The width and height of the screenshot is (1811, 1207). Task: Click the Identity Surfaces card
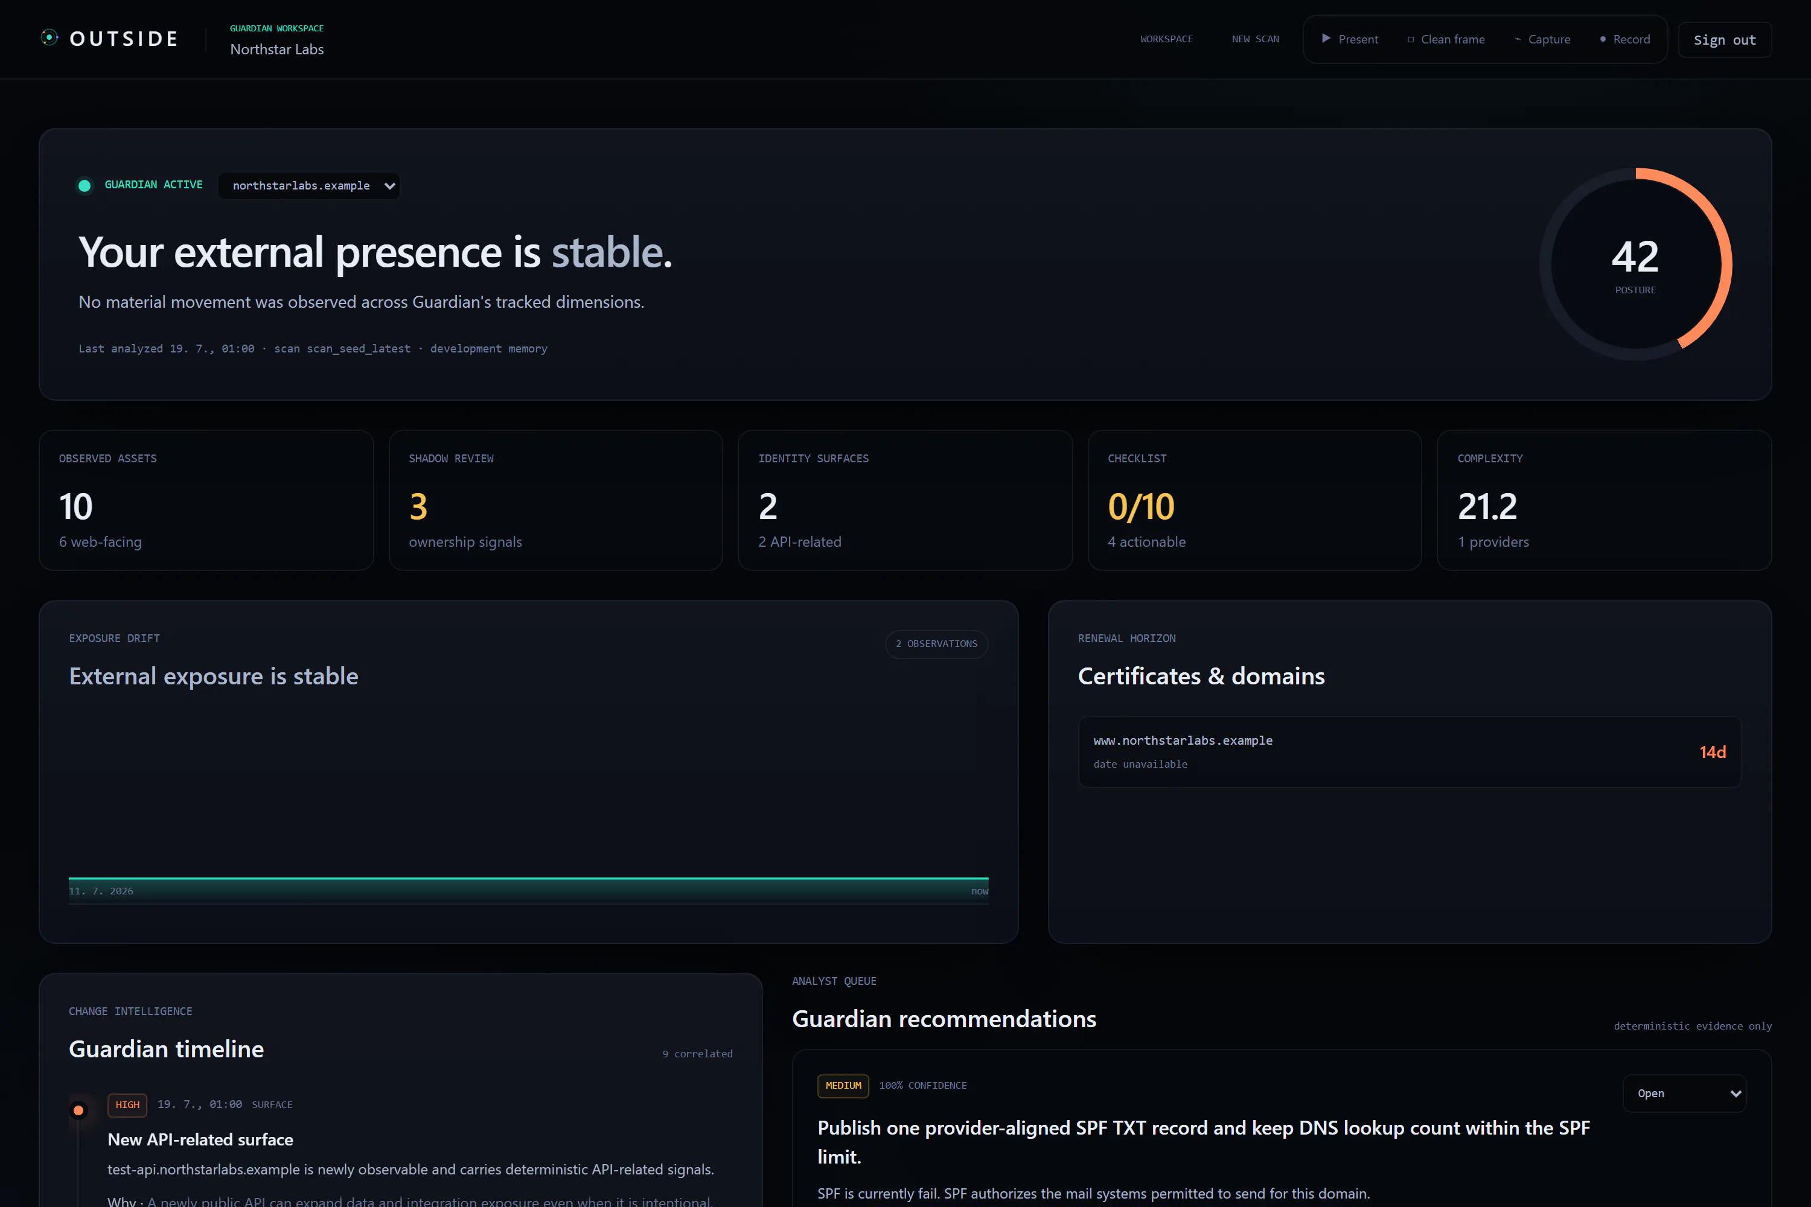(905, 500)
